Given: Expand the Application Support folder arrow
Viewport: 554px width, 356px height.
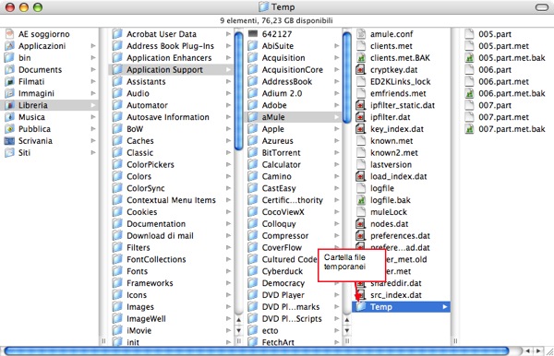Looking at the screenshot, I should (228, 69).
